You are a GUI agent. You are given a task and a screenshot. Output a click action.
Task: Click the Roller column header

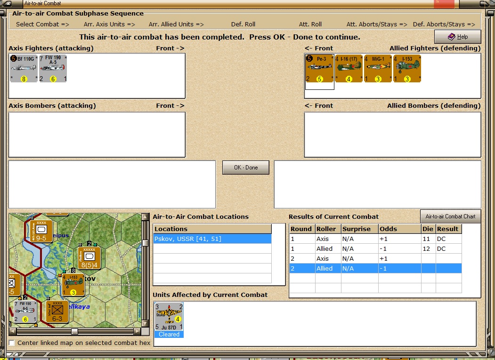(328, 229)
